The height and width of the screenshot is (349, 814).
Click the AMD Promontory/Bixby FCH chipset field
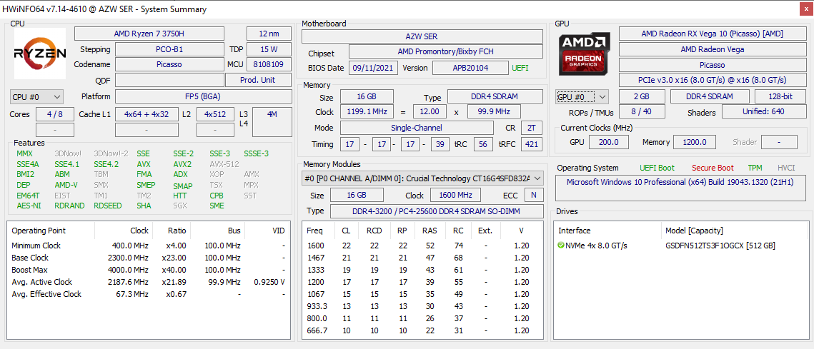tap(445, 52)
